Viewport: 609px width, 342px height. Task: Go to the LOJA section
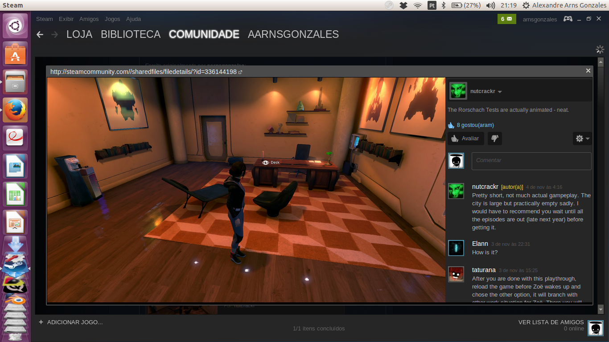(x=79, y=34)
